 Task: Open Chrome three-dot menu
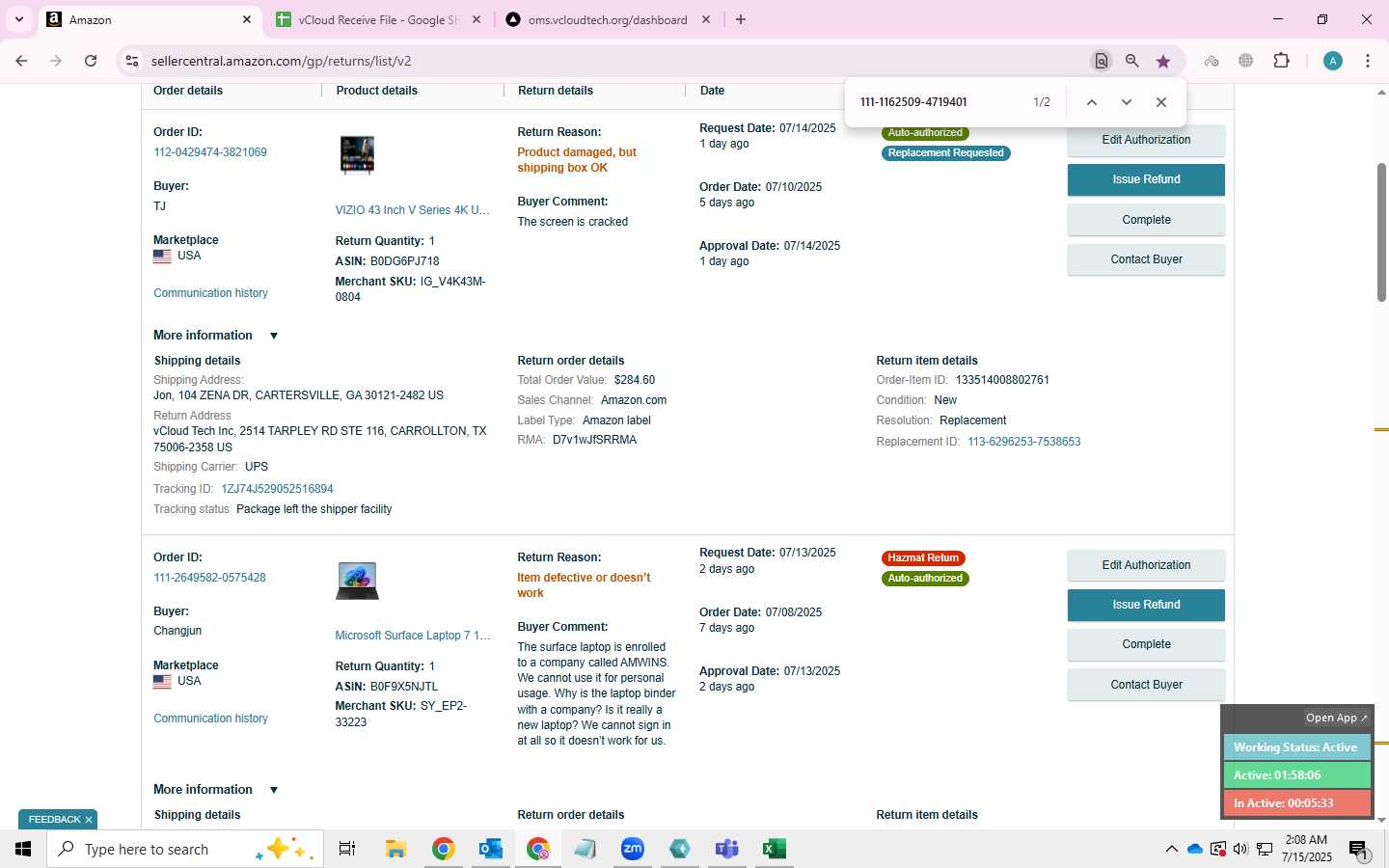(1368, 61)
